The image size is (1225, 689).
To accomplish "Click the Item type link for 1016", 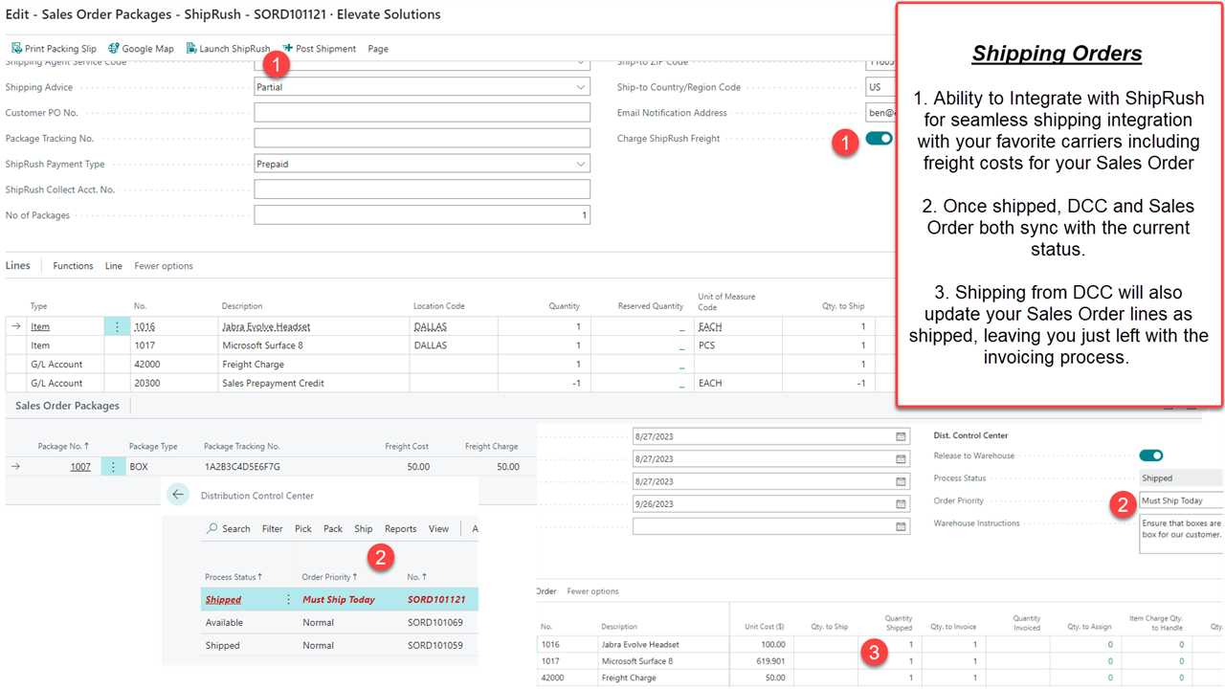I will click(x=40, y=326).
